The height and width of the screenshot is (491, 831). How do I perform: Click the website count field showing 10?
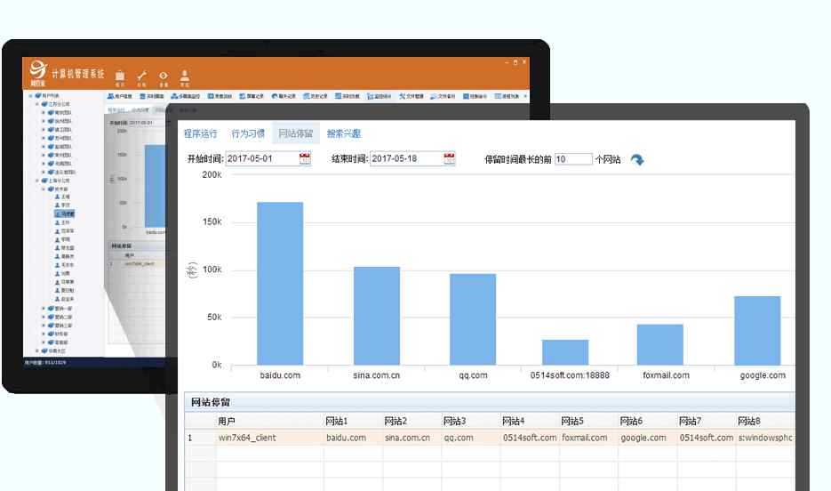(573, 159)
